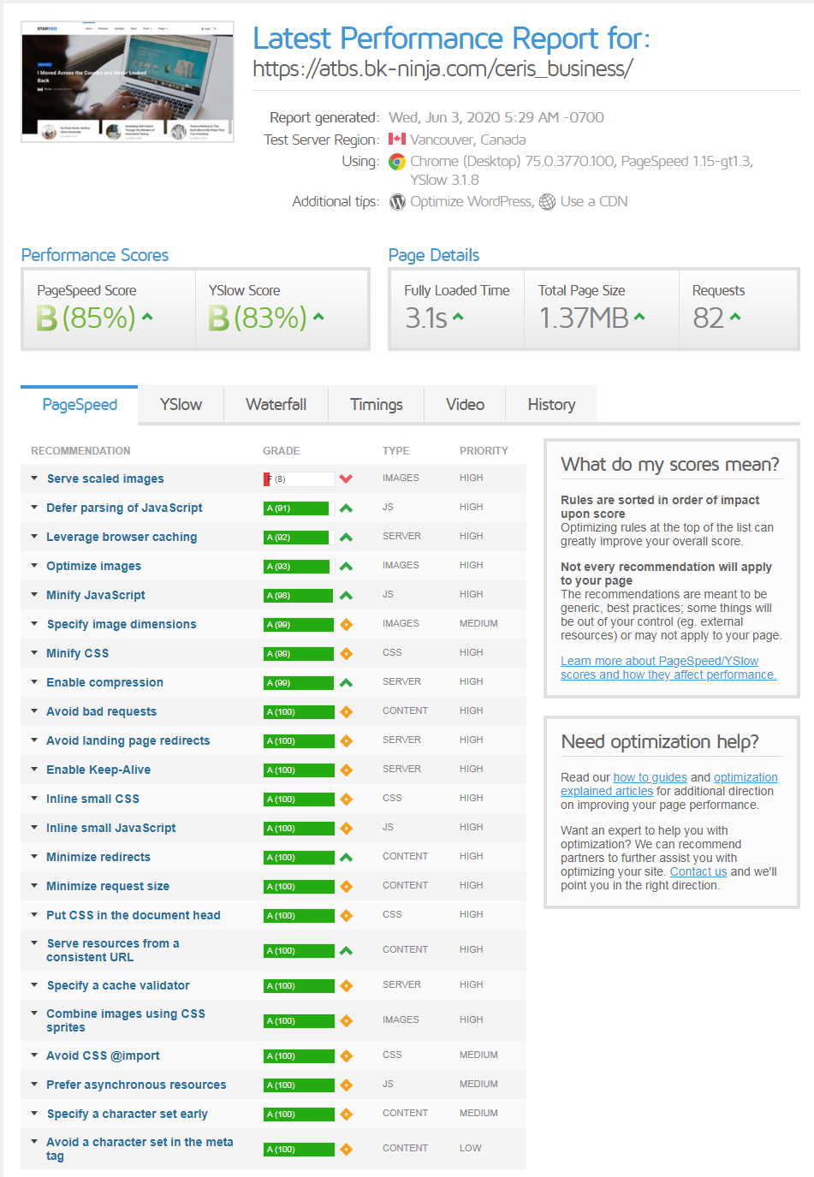Viewport: 814px width, 1177px height.
Task: Click the website screenshot thumbnail
Action: [x=128, y=82]
